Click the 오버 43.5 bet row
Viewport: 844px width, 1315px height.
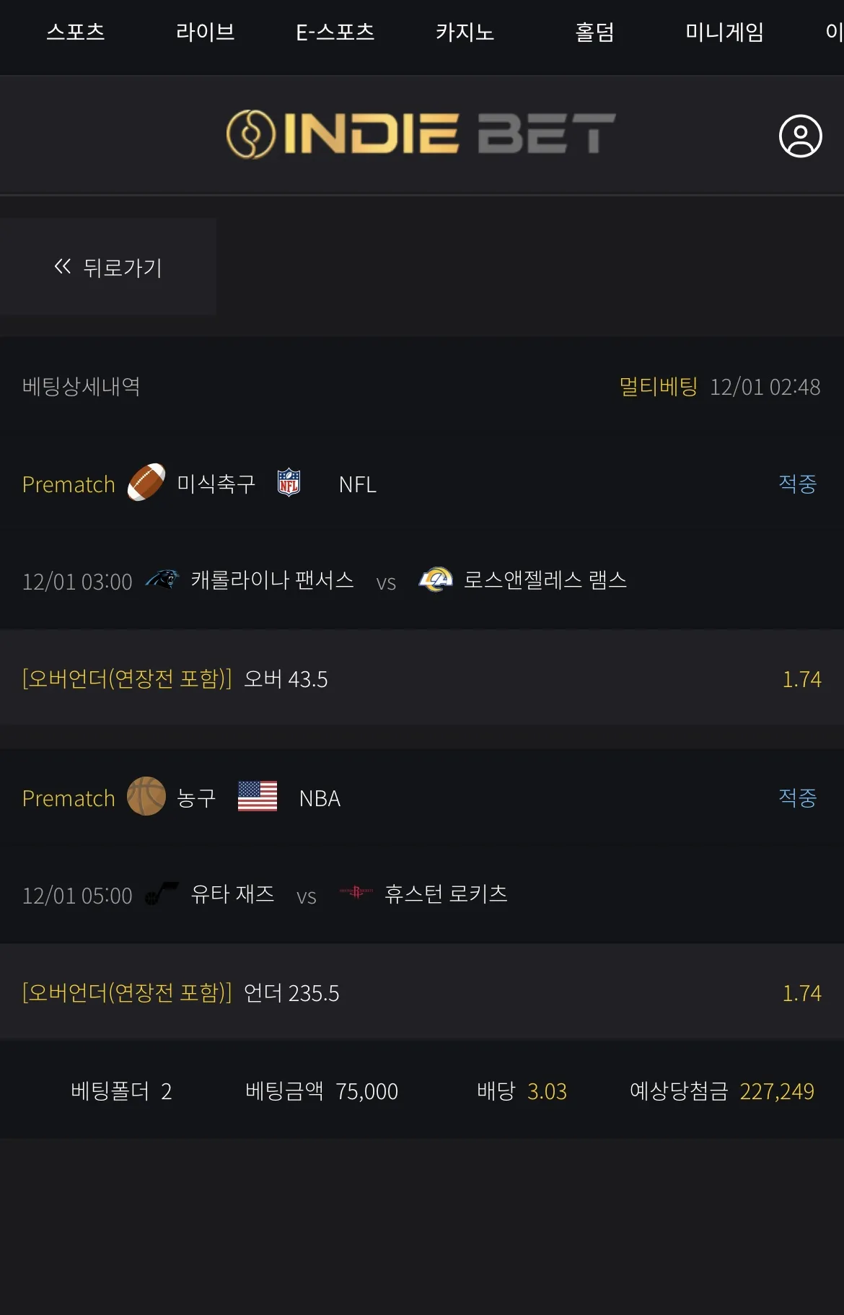422,678
